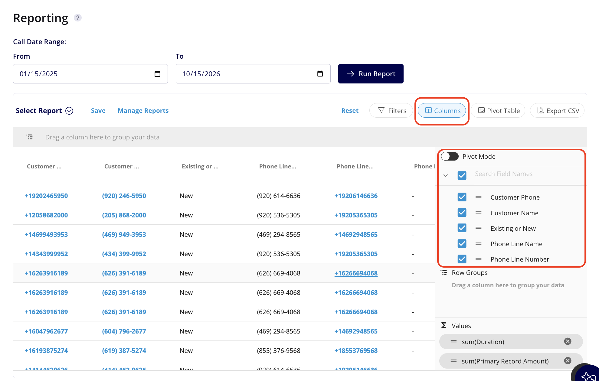599x381 pixels.
Task: Open Pivot Table view
Action: pos(498,111)
